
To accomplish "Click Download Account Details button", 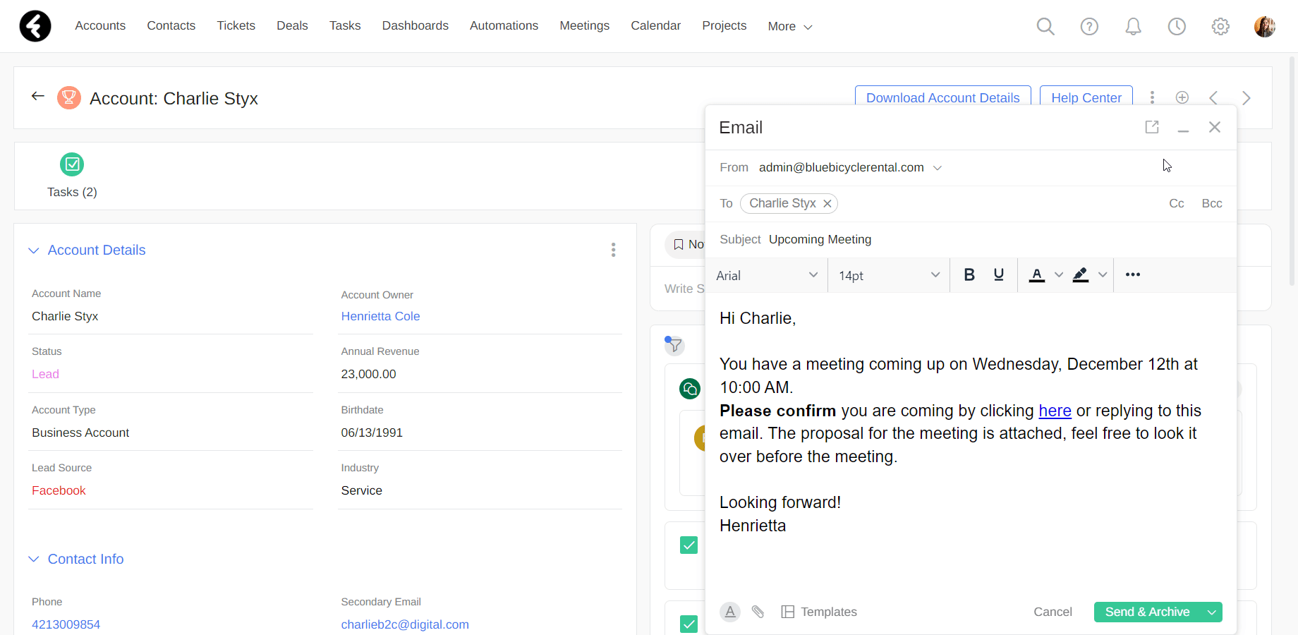I will point(942,97).
